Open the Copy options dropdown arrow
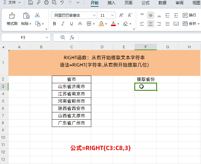 [43, 24]
